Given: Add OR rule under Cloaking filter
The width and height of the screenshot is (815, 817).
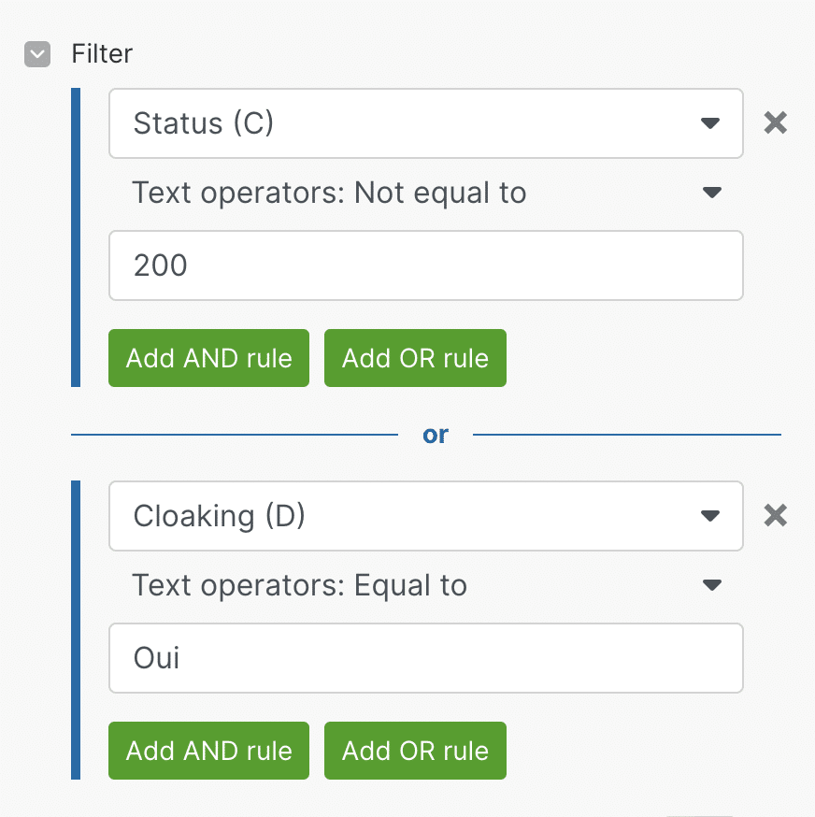Looking at the screenshot, I should click(x=415, y=751).
